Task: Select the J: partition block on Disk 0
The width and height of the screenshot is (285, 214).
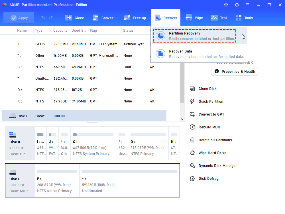Action: click(x=52, y=143)
